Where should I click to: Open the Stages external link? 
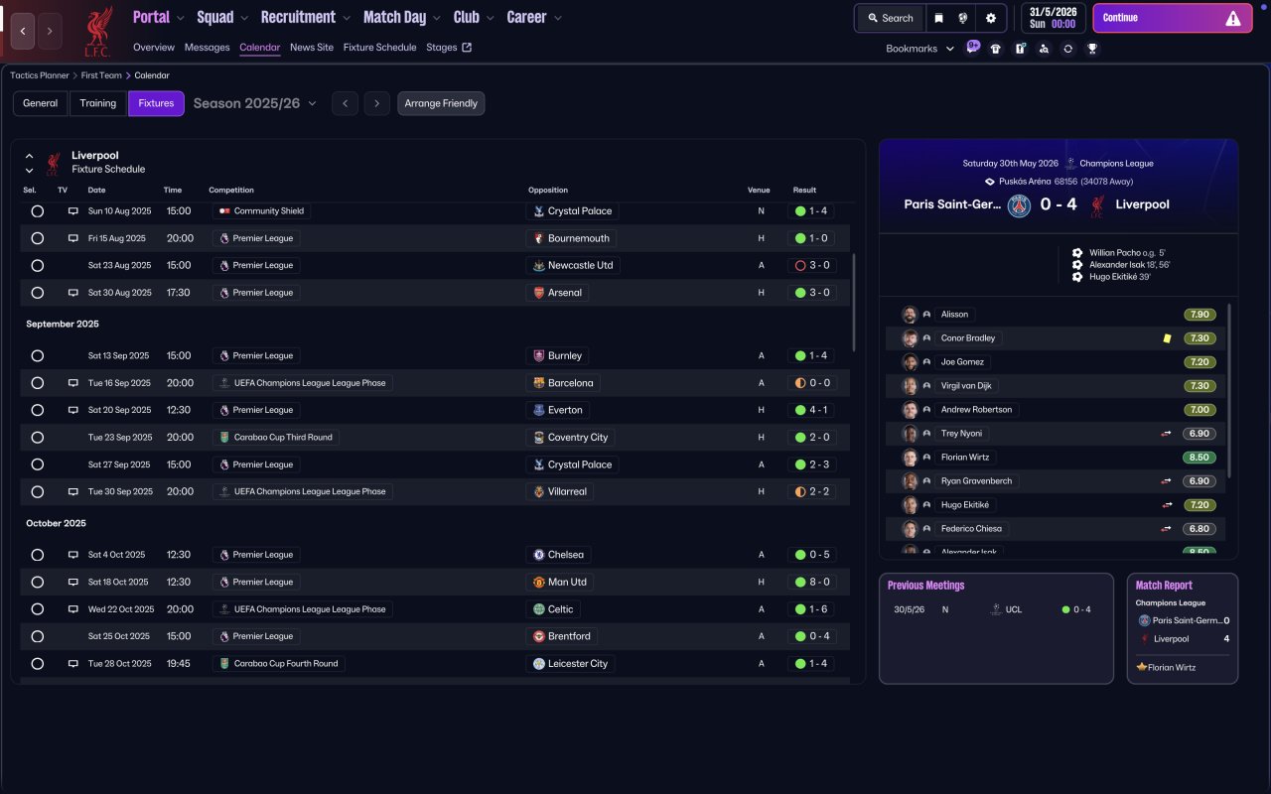pos(449,48)
